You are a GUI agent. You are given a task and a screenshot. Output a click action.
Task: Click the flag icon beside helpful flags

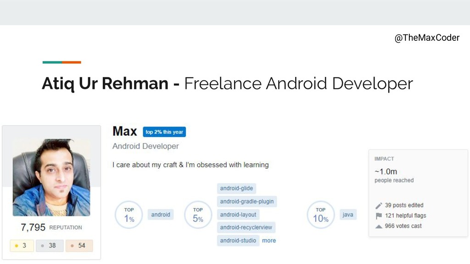pos(379,216)
